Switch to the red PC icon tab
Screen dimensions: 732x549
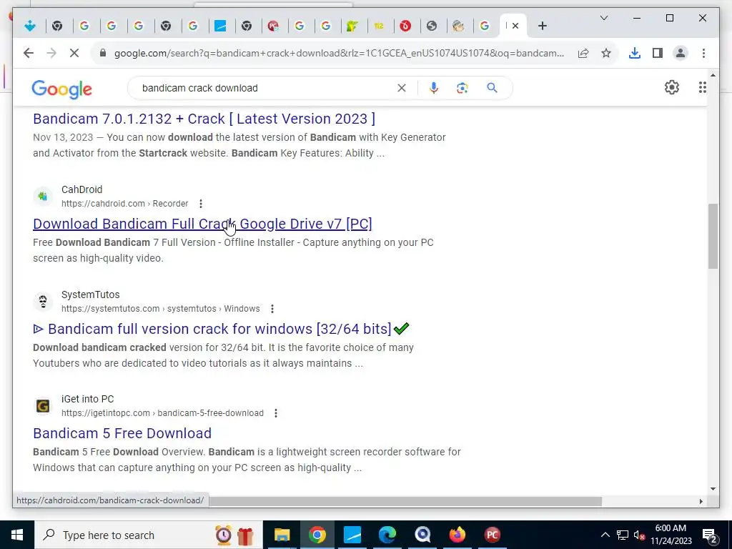point(274,26)
